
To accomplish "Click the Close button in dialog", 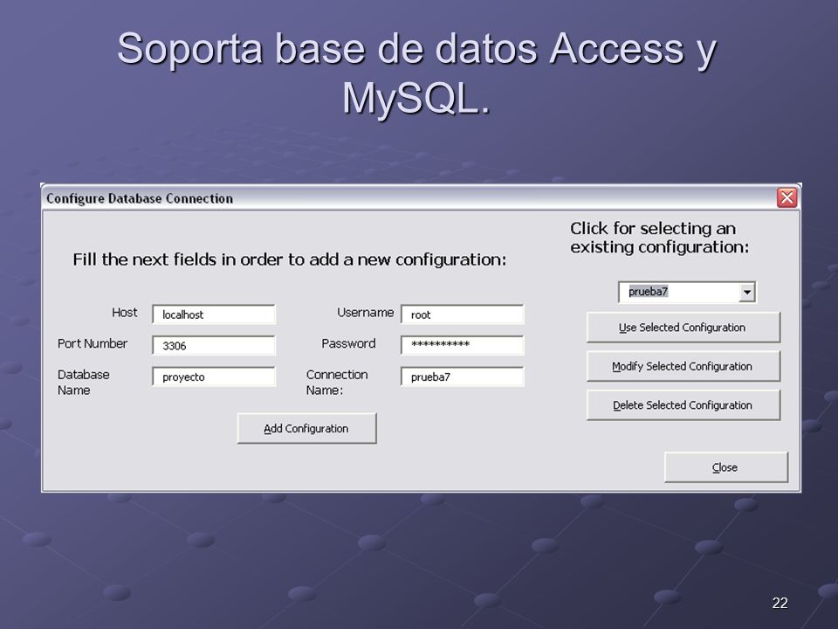I will (725, 467).
